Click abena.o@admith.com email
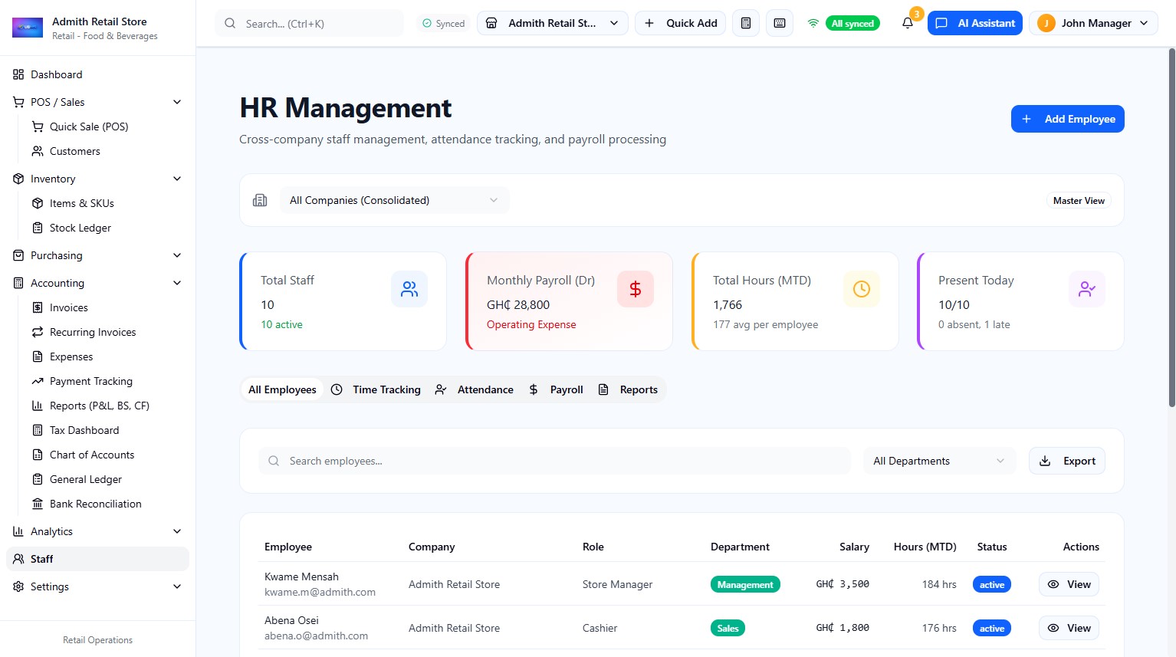The image size is (1176, 657). tap(316, 636)
